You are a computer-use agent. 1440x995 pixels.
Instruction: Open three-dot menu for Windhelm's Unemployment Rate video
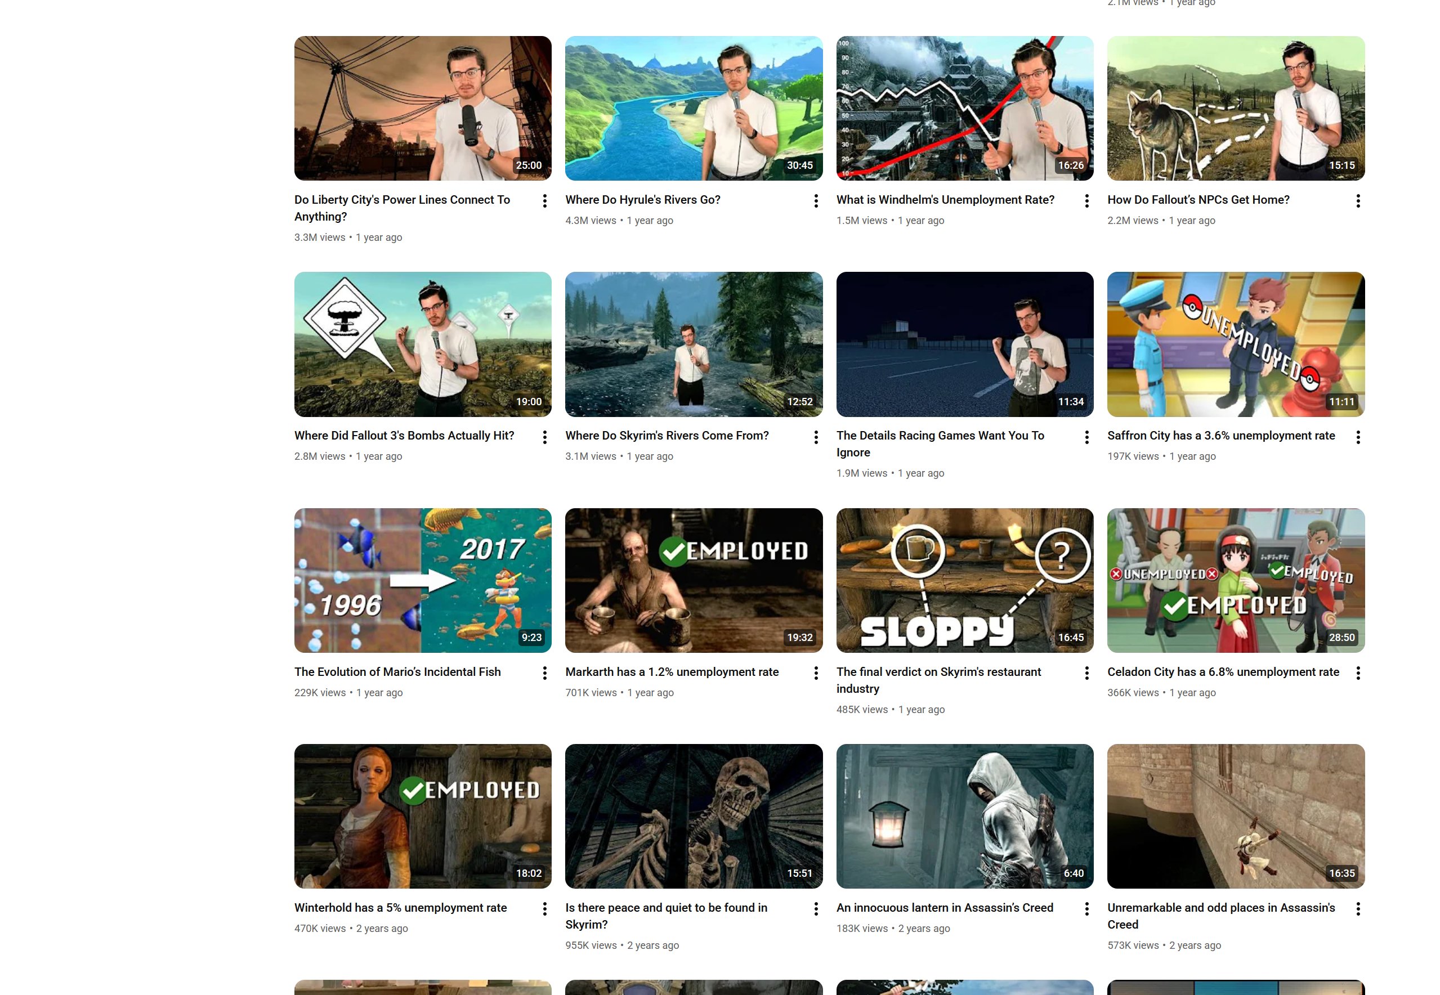(1086, 201)
